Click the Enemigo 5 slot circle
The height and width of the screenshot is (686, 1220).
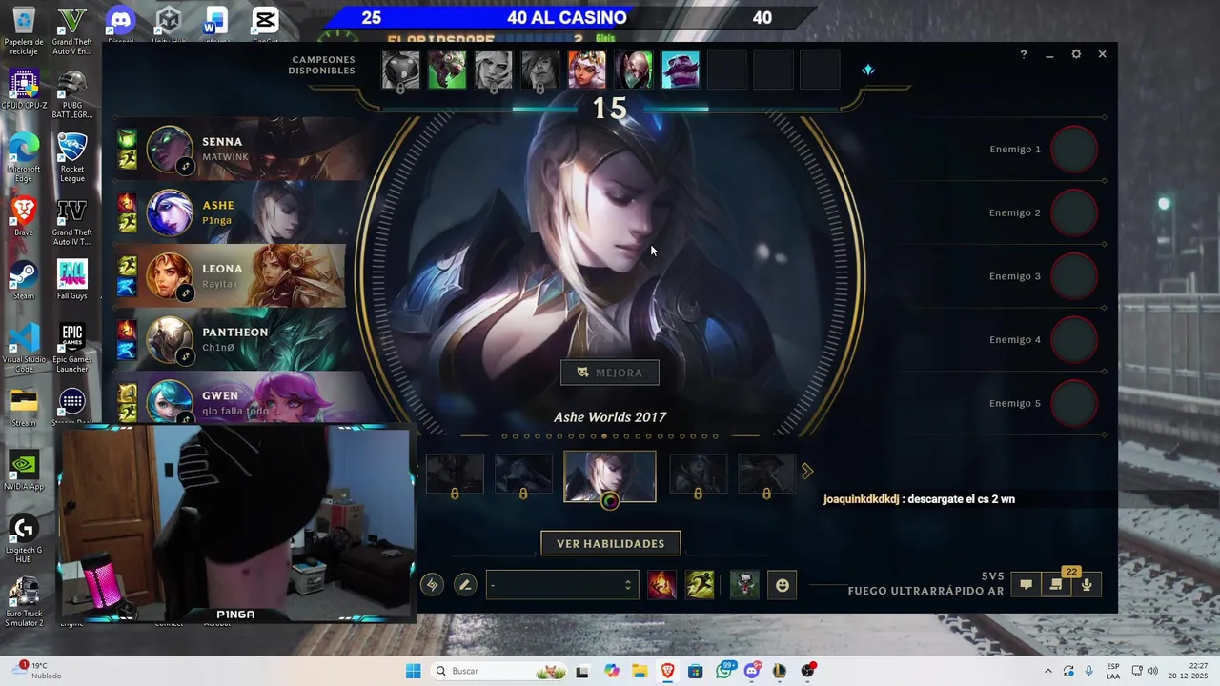coord(1074,403)
